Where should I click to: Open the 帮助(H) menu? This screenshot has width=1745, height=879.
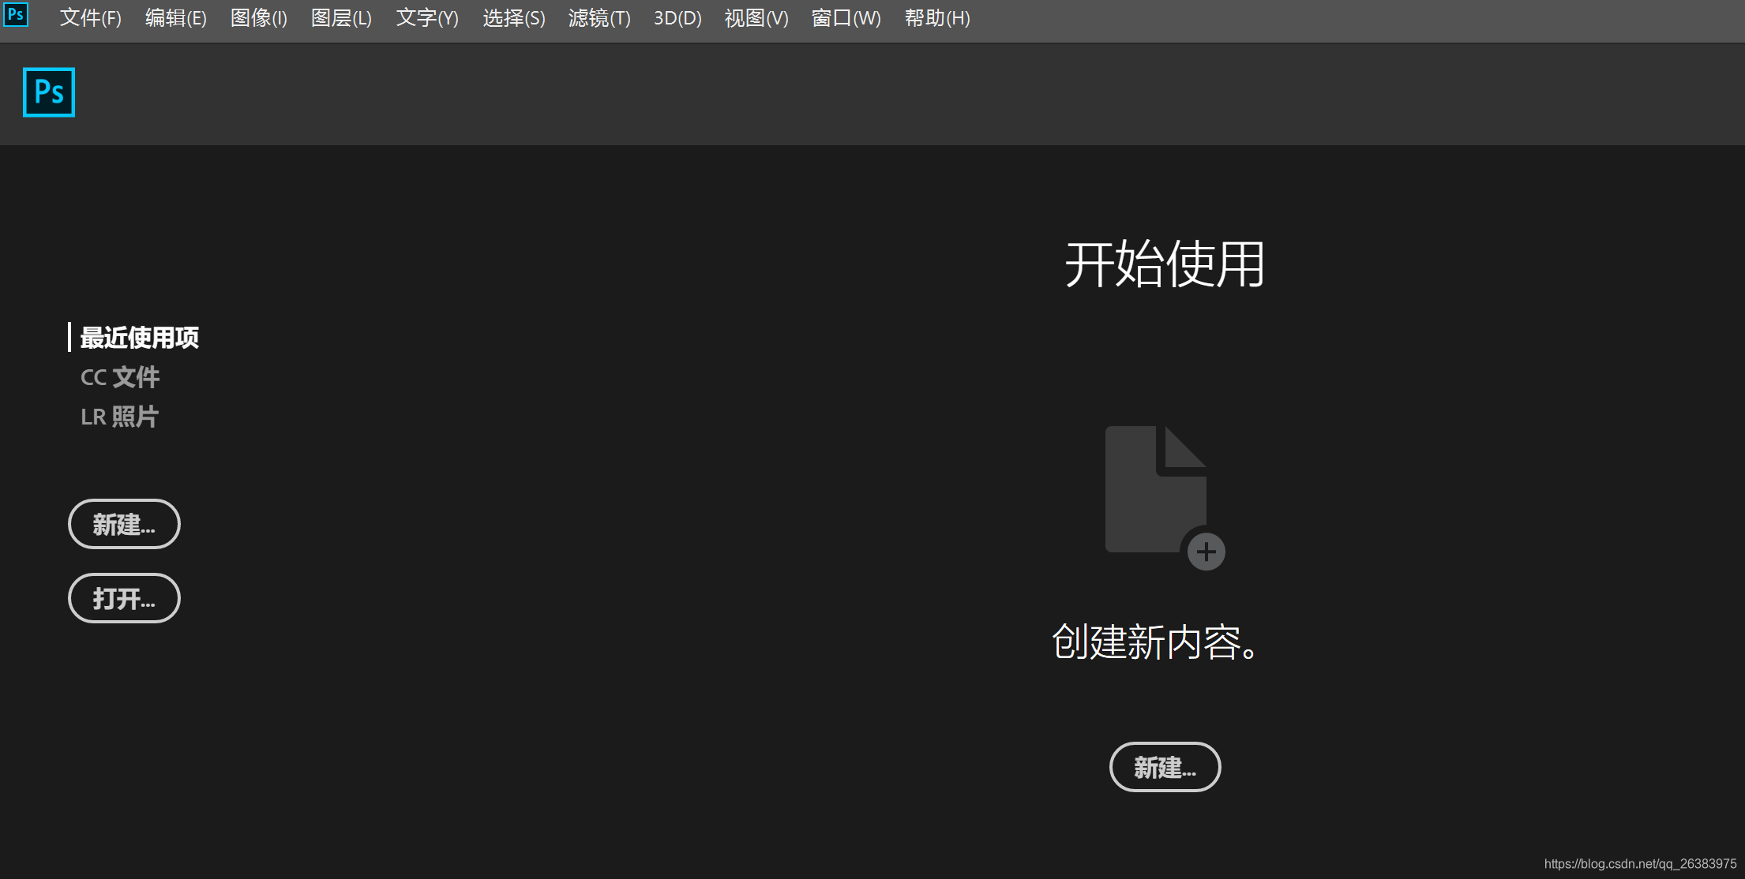(936, 17)
